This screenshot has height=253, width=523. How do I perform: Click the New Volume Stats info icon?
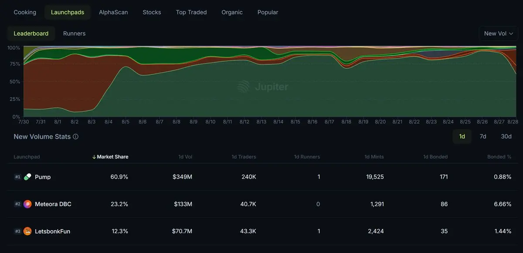pos(76,136)
